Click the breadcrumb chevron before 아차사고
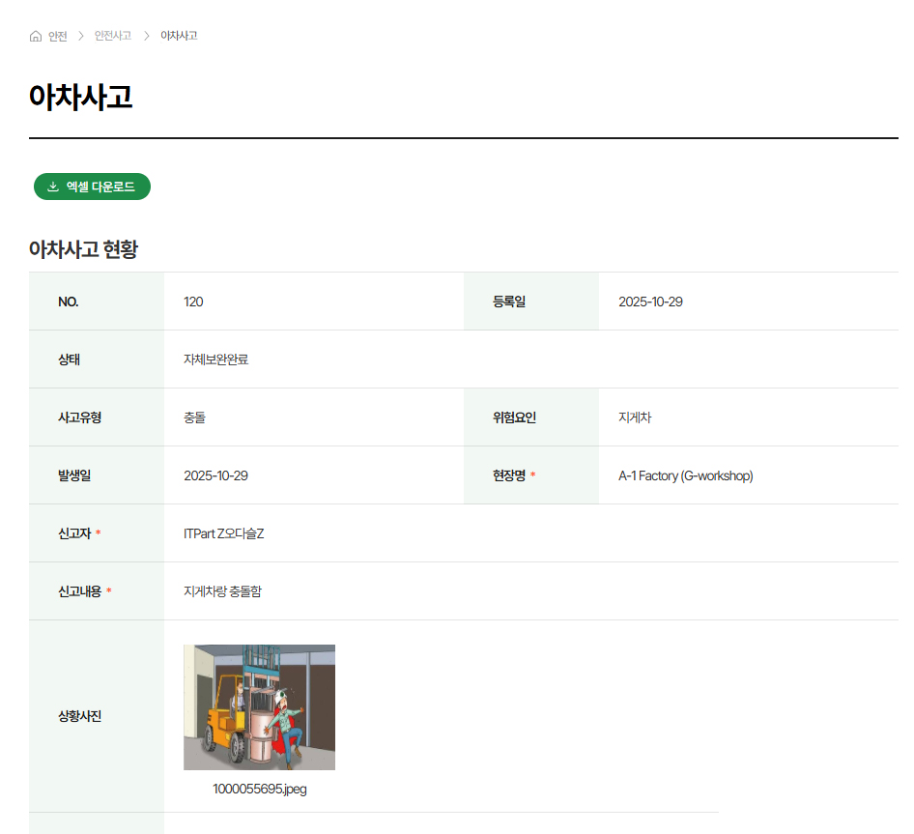Image resolution: width=914 pixels, height=834 pixels. click(x=147, y=36)
